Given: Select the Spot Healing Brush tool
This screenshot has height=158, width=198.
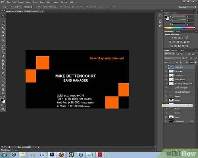Looking at the screenshot, I should [x=3, y=40].
